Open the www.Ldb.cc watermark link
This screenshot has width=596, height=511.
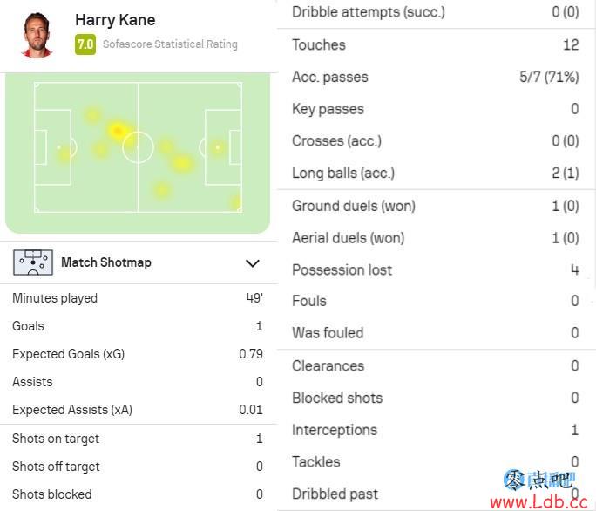(538, 502)
